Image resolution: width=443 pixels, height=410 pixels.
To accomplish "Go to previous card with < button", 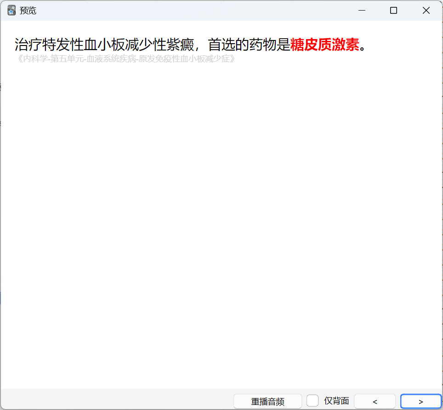I will (375, 401).
